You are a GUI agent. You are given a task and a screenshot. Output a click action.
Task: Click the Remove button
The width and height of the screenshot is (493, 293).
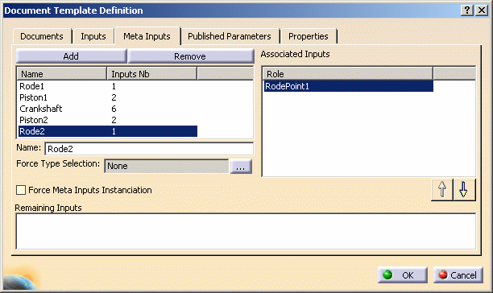click(x=190, y=56)
